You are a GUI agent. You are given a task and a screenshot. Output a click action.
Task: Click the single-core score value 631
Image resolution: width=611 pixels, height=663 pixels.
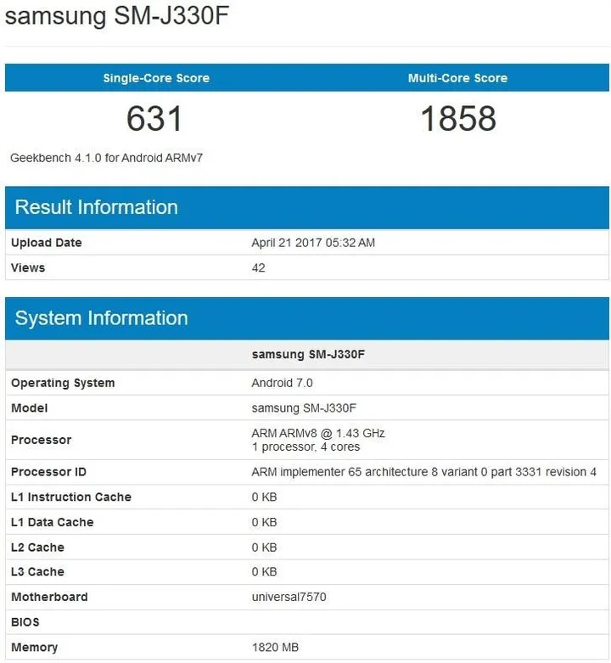154,119
